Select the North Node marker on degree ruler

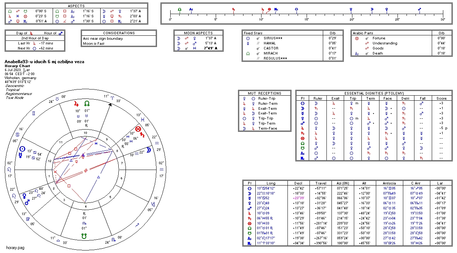(180, 9)
